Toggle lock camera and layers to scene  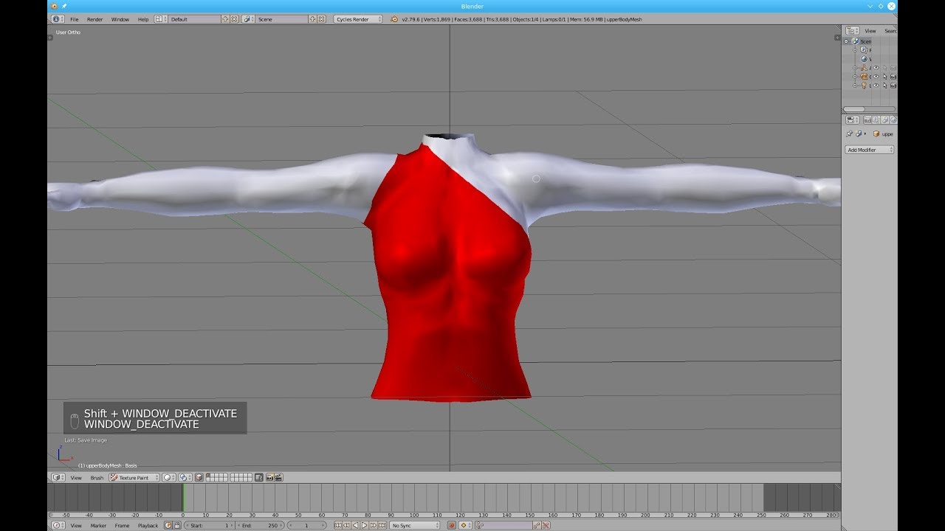tap(259, 478)
